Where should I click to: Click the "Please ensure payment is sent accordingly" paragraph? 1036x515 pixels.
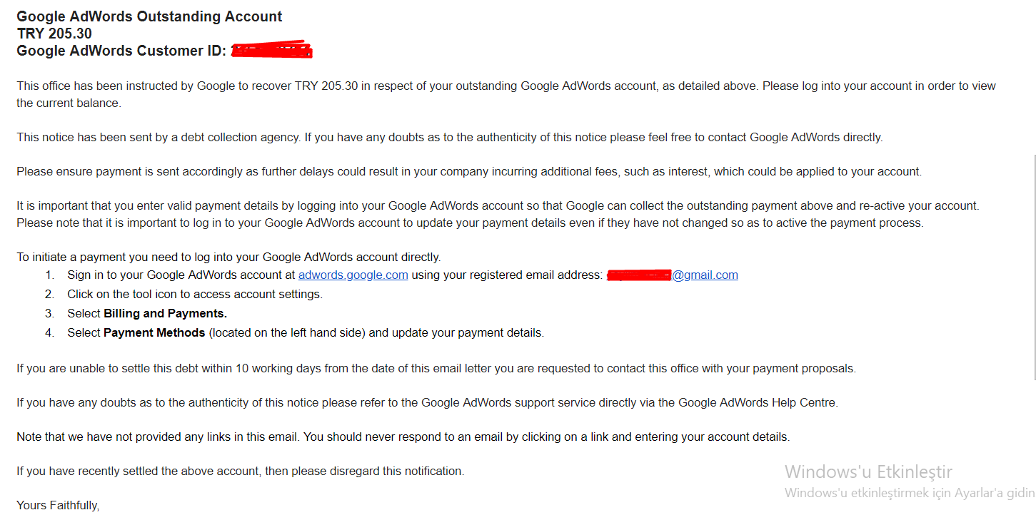click(x=469, y=172)
